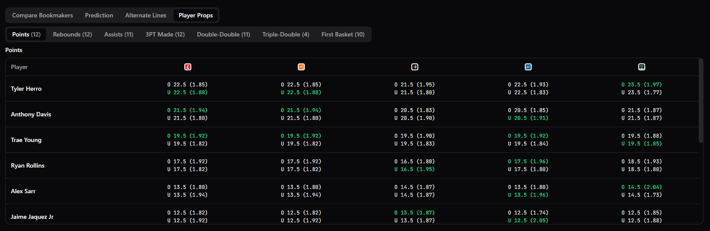Open the Alternate Lines tab
The height and width of the screenshot is (231, 710).
[146, 15]
